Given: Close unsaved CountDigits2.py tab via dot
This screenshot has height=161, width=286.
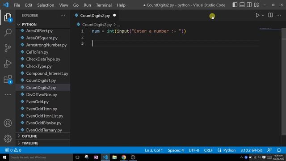Looking at the screenshot, I should tap(114, 15).
